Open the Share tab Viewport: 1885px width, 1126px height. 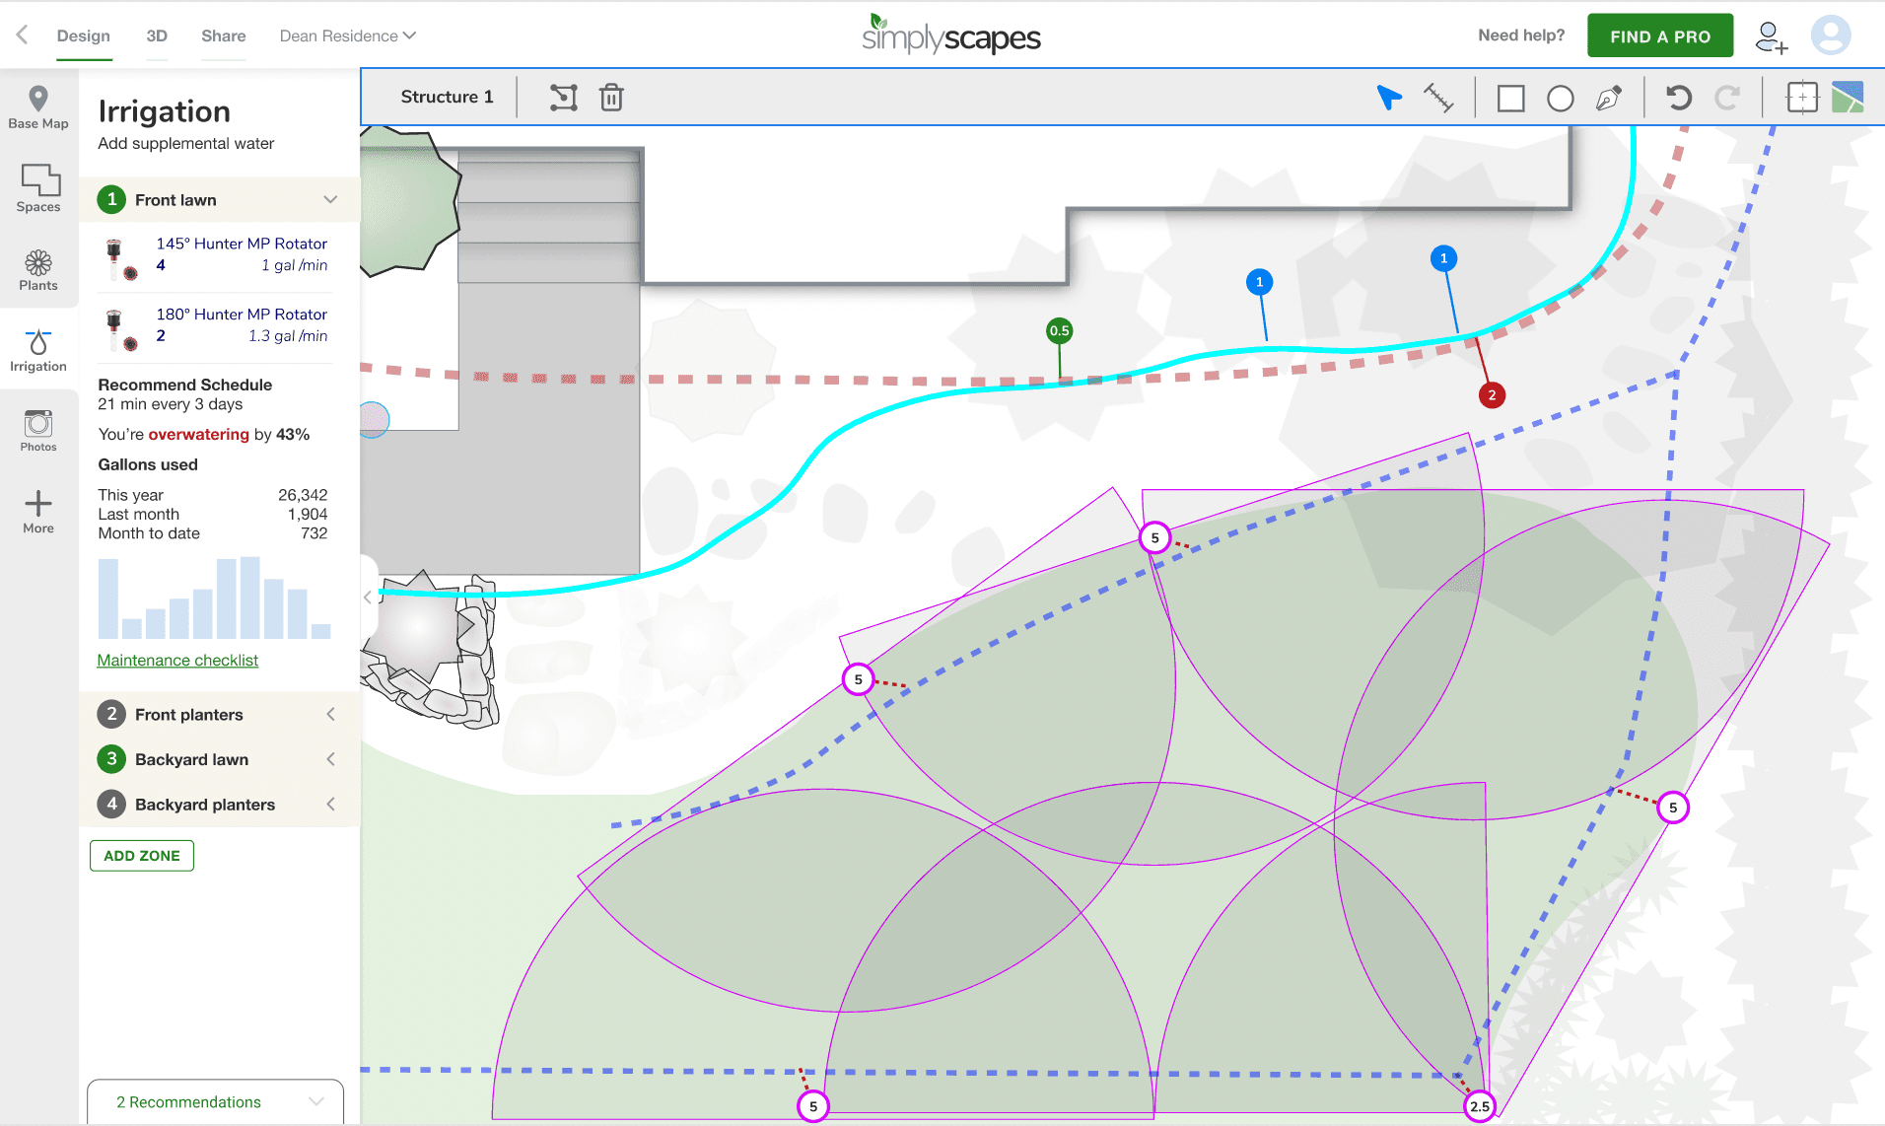pos(224,36)
